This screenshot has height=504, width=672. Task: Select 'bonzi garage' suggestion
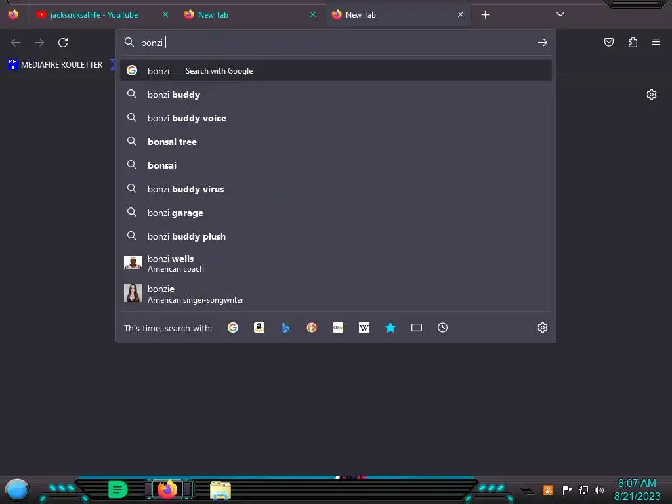[335, 213]
